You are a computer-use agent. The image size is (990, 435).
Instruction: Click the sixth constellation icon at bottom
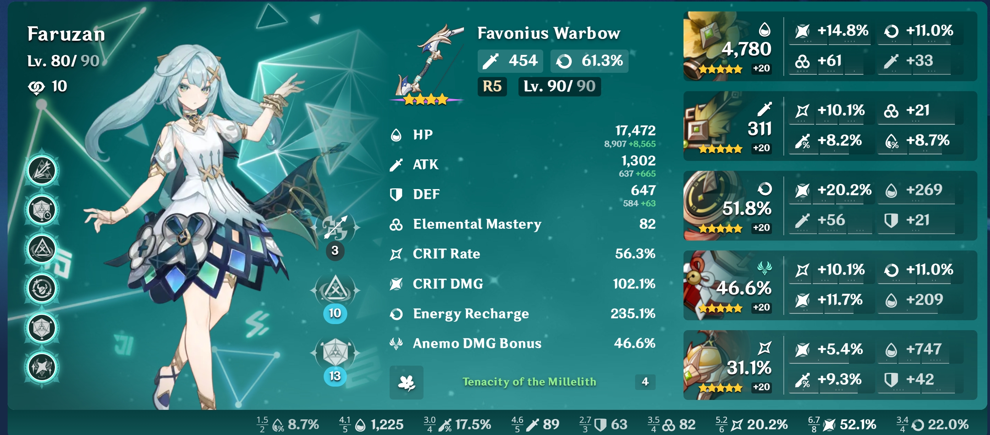pyautogui.click(x=42, y=367)
